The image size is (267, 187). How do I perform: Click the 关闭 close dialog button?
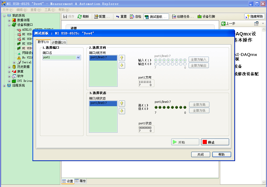201,155
